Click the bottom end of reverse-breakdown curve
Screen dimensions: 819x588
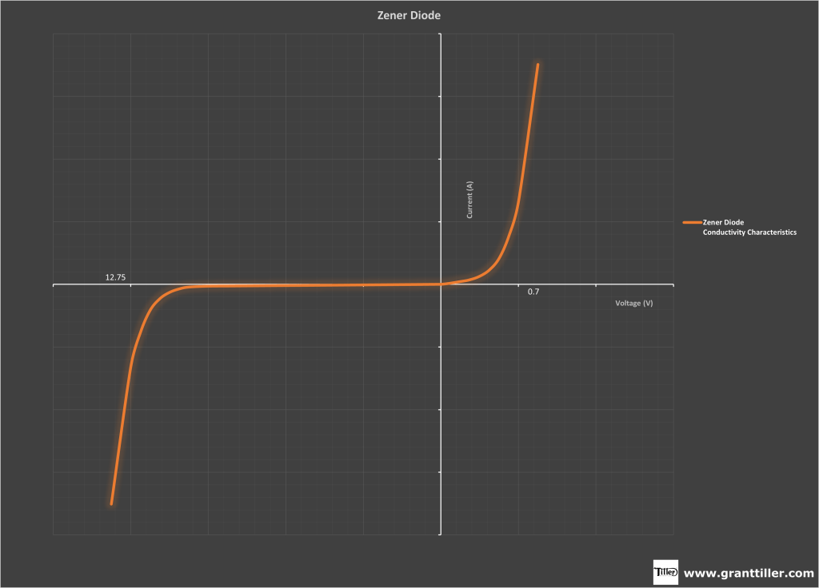click(111, 503)
